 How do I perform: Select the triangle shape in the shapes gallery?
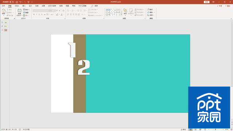109,12
